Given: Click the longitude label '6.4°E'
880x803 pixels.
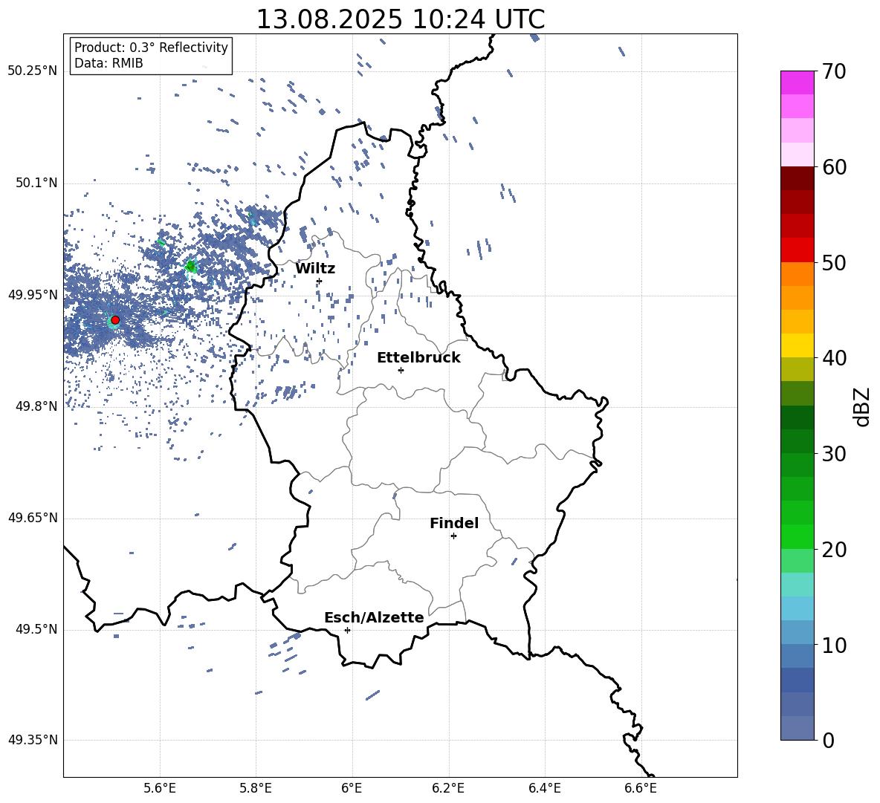Looking at the screenshot, I should tap(544, 788).
